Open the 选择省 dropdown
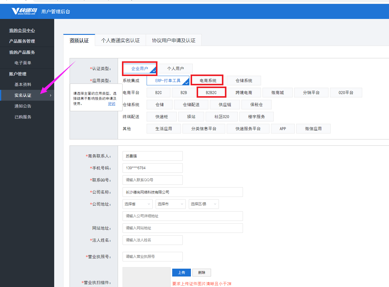 [x=138, y=204]
